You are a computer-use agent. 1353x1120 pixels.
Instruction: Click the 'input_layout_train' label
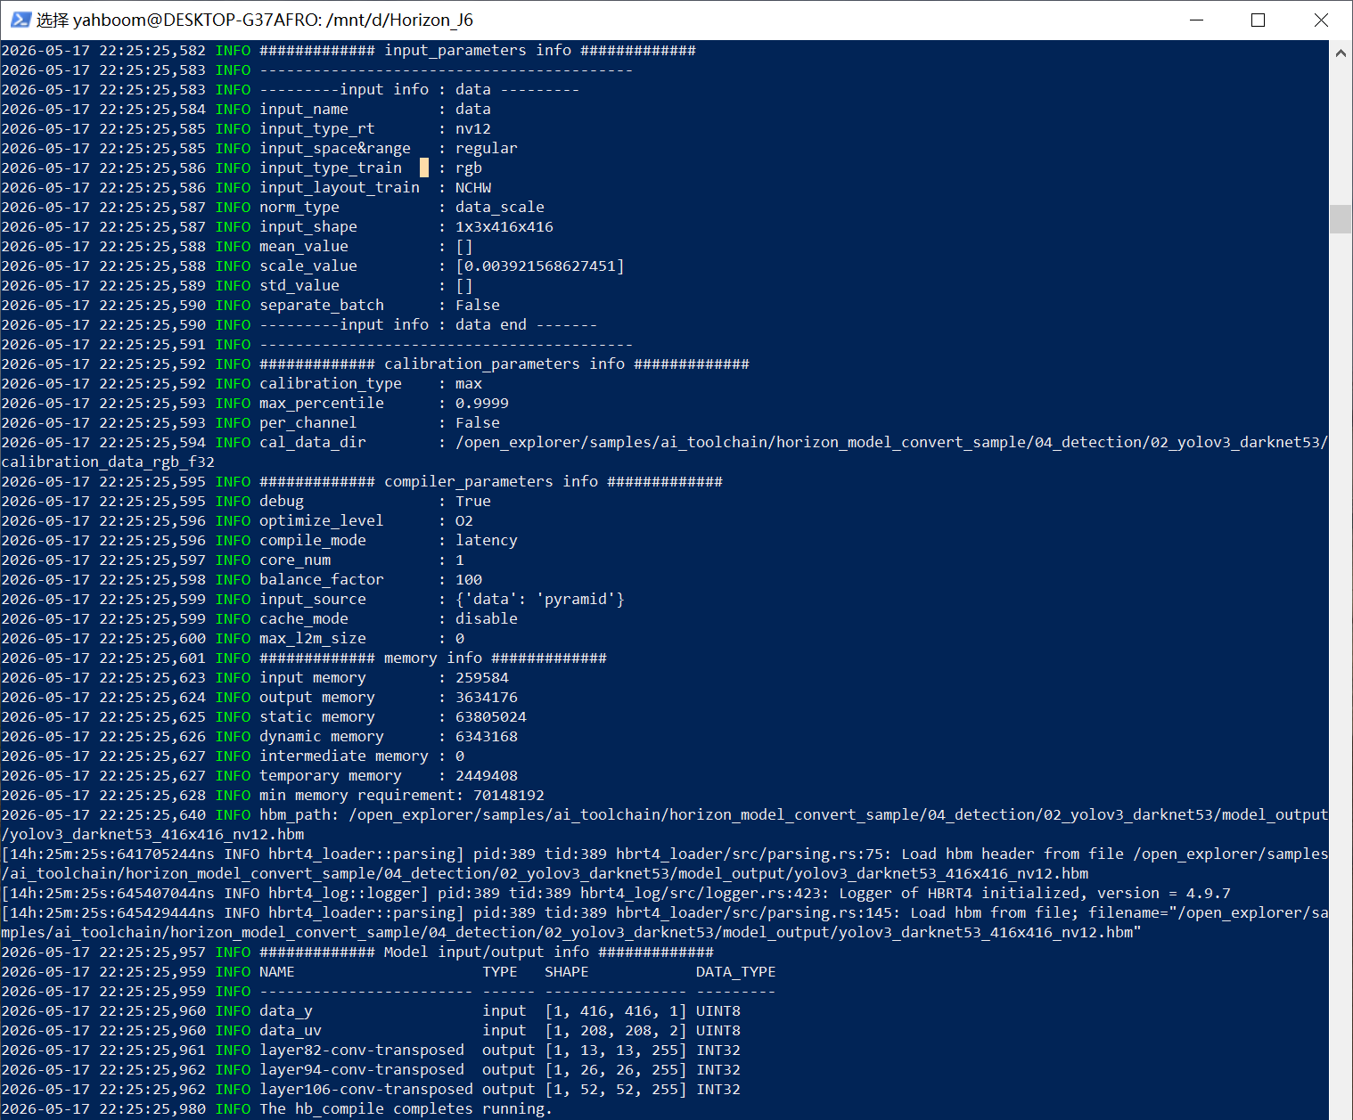click(x=340, y=187)
